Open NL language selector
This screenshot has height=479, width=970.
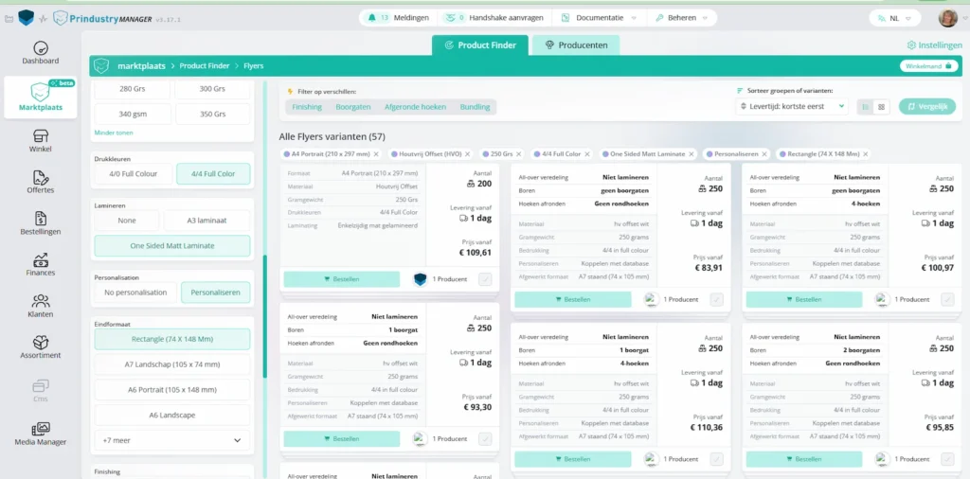(894, 19)
